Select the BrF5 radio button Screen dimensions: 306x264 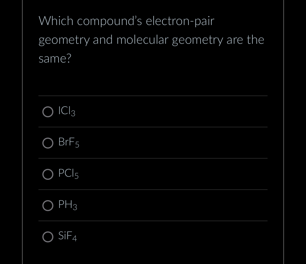pos(48,143)
